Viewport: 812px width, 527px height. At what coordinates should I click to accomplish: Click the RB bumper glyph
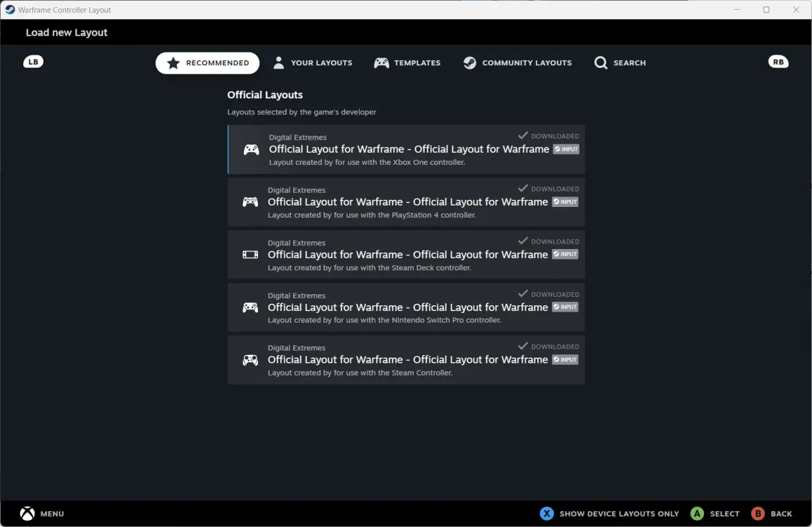778,62
